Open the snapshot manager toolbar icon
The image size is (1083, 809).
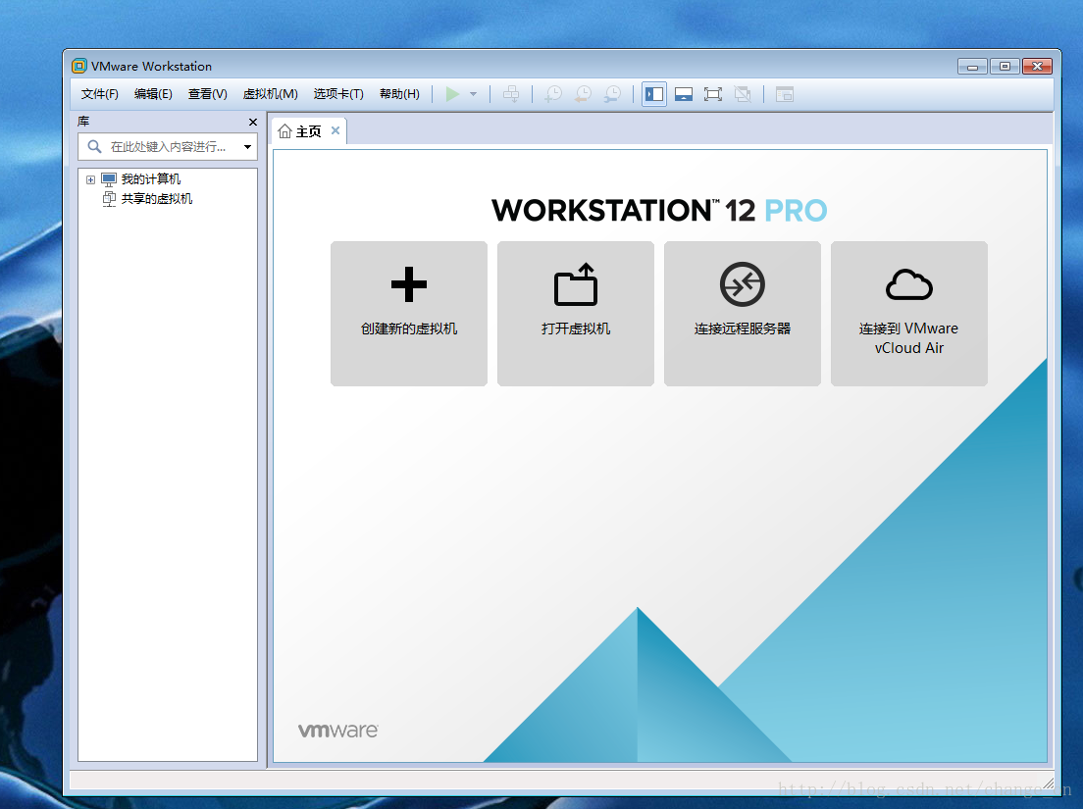tap(613, 94)
